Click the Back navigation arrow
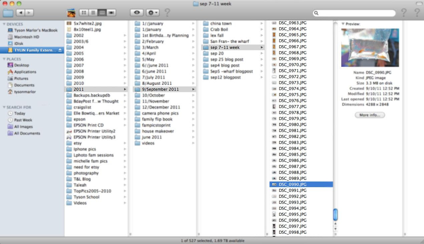The image size is (424, 244). tap(20, 13)
